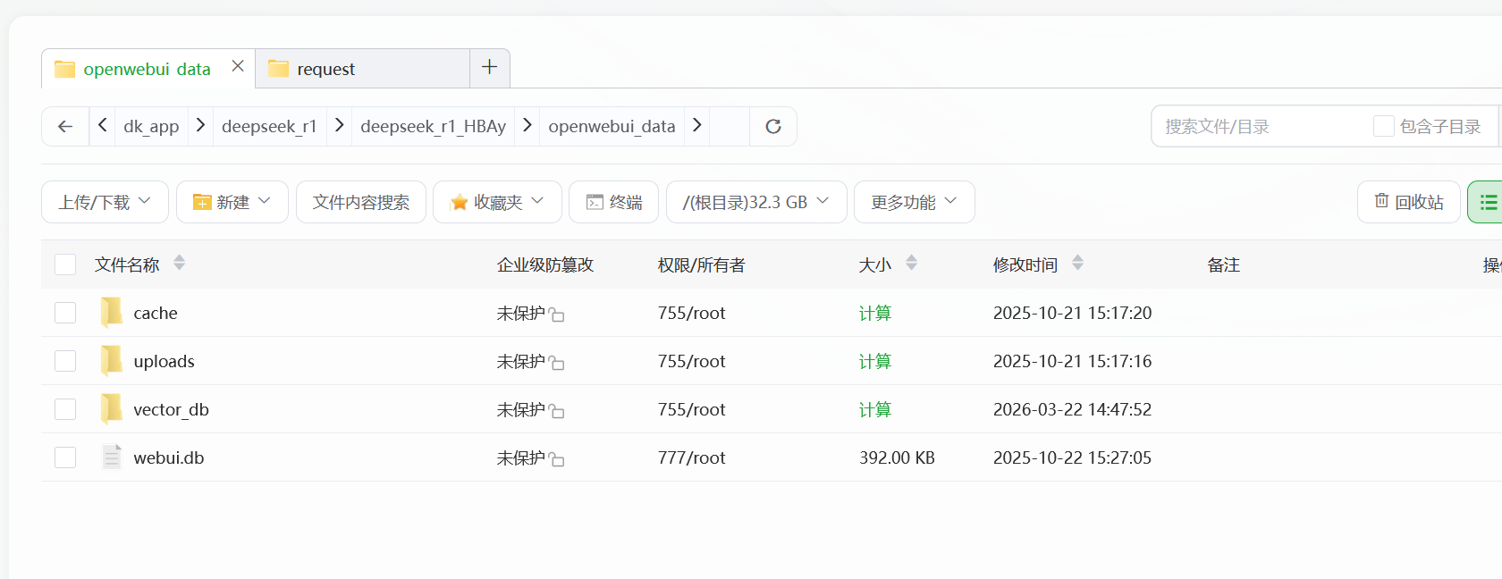Click the vector_db folder icon
Screen dimensions: 1502x579
click(x=112, y=409)
